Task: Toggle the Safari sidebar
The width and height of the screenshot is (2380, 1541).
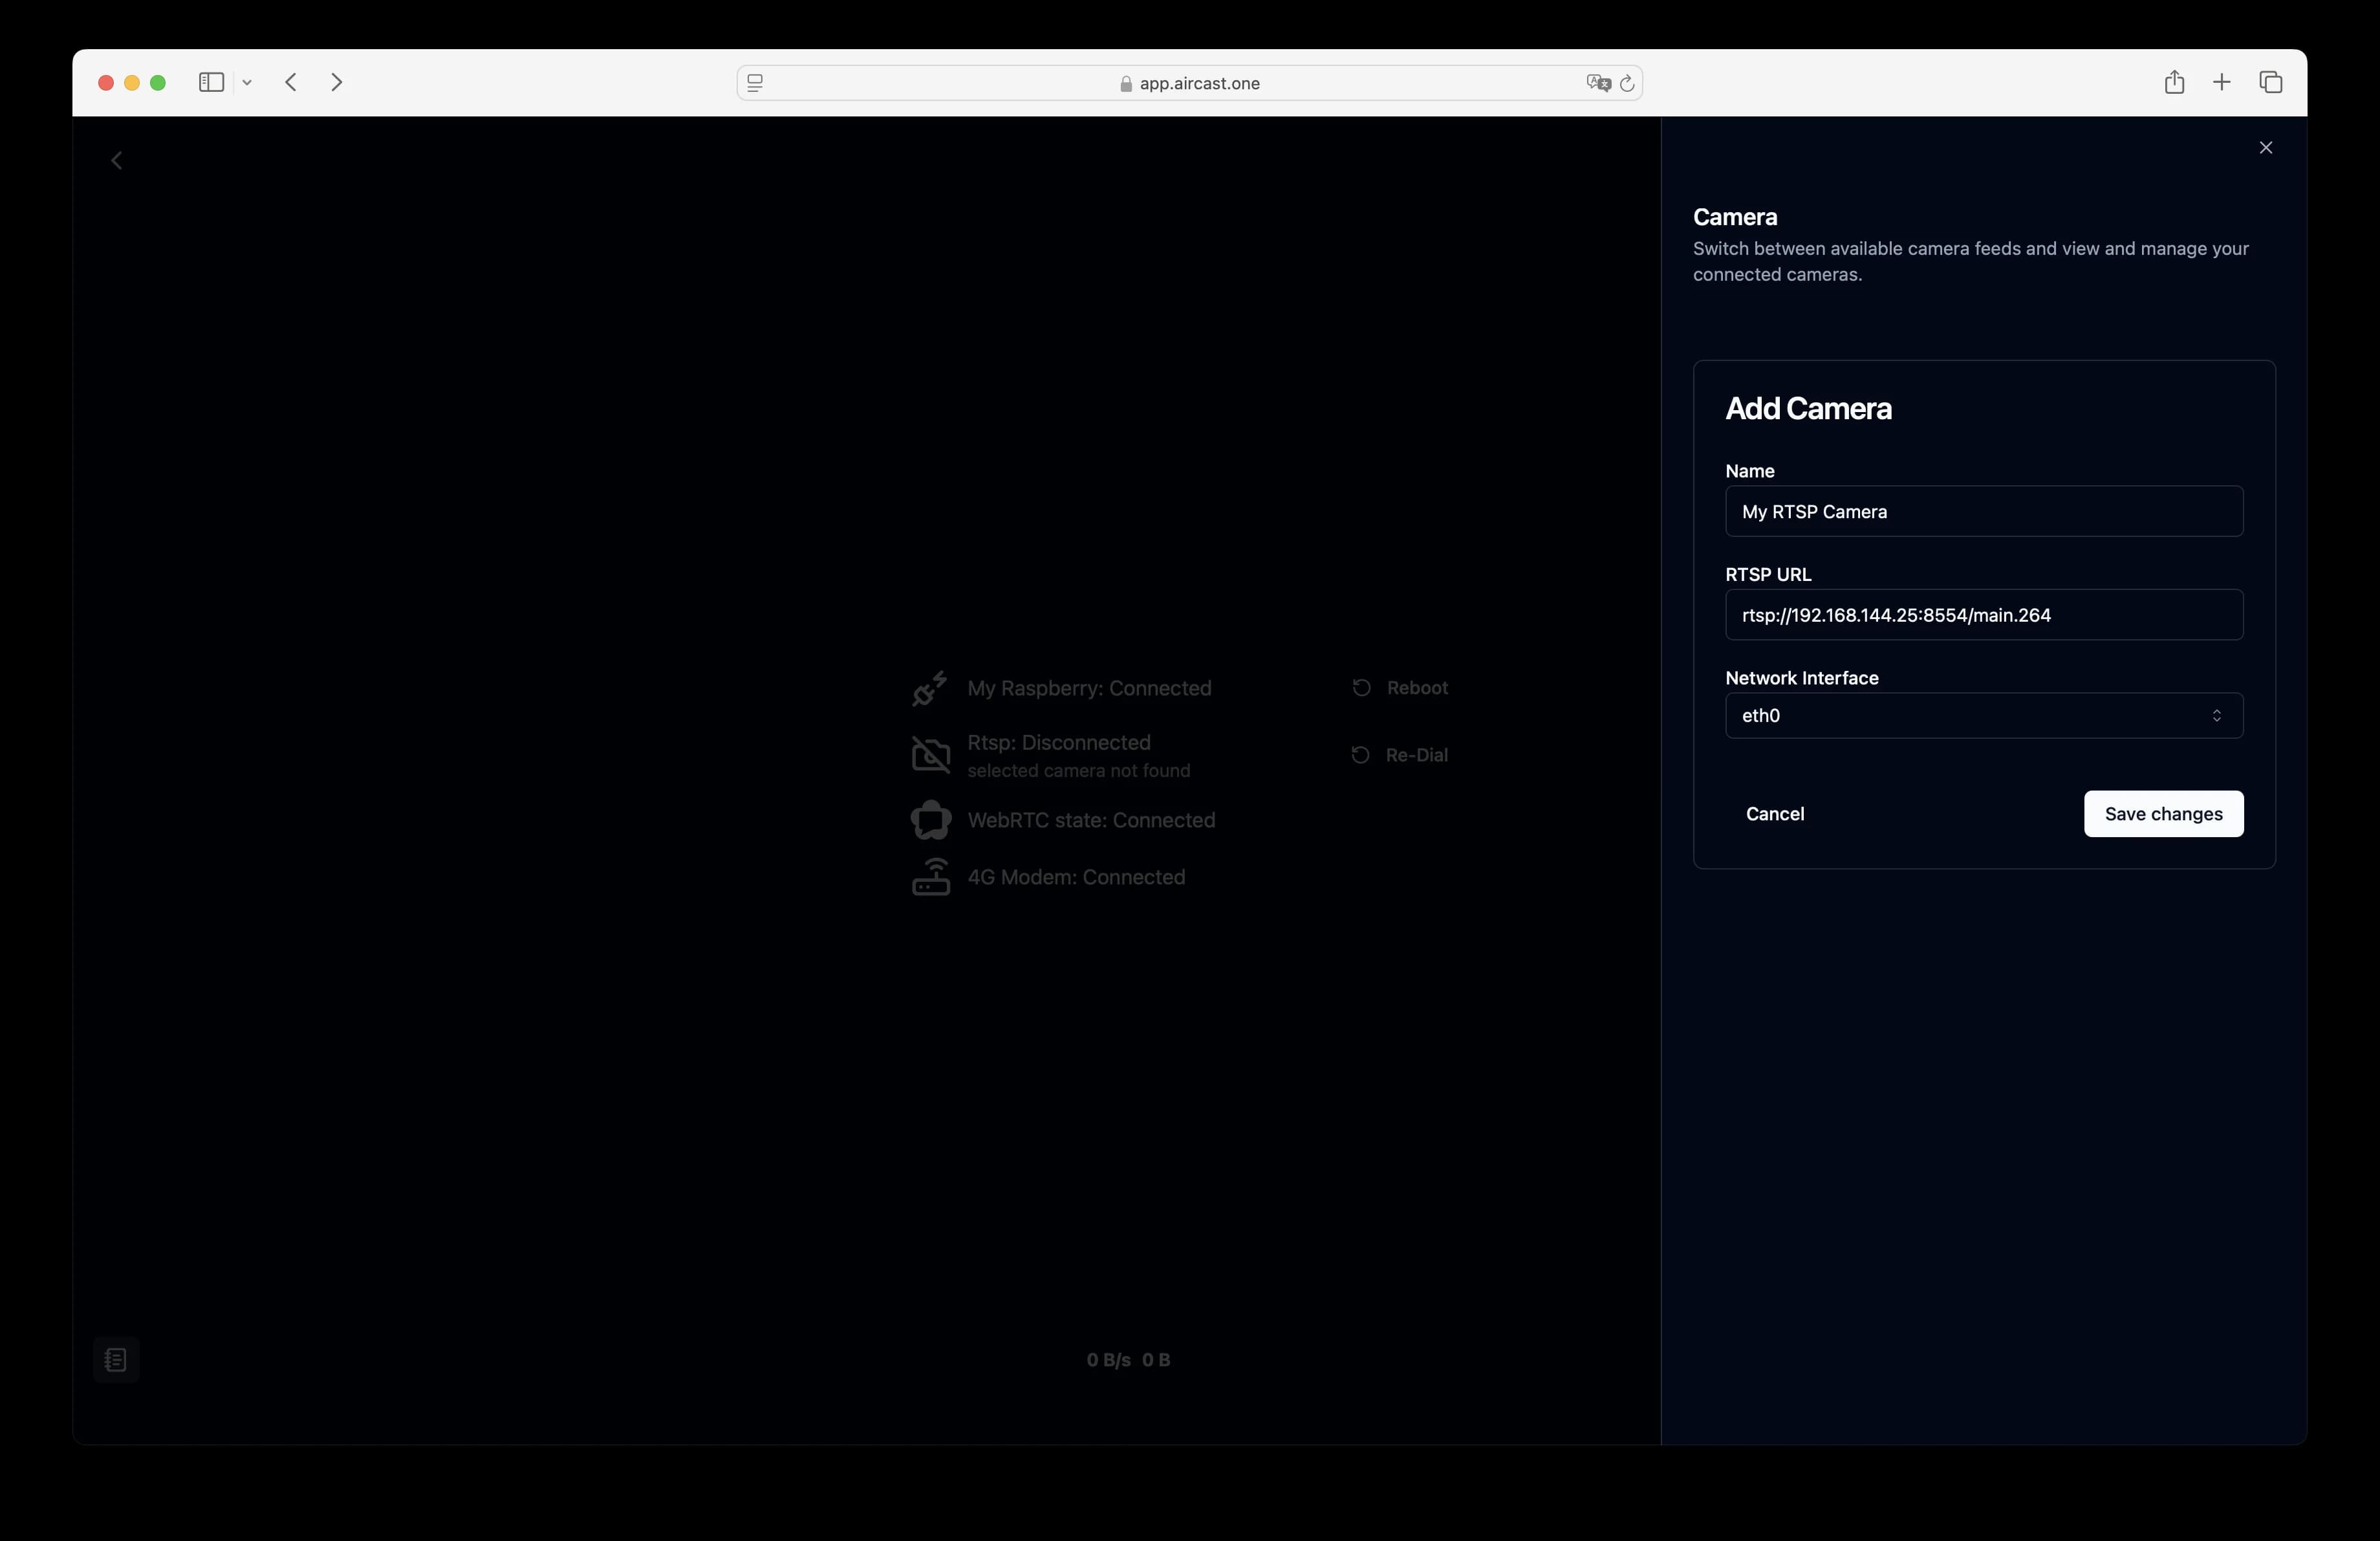Action: point(211,83)
